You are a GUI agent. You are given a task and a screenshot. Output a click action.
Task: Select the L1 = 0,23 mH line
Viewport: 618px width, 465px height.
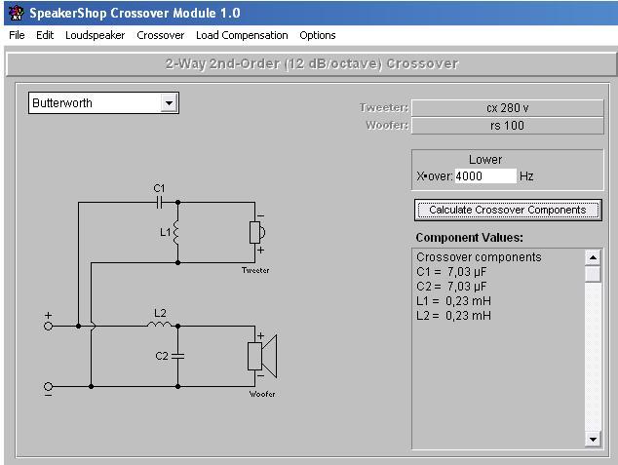click(453, 300)
